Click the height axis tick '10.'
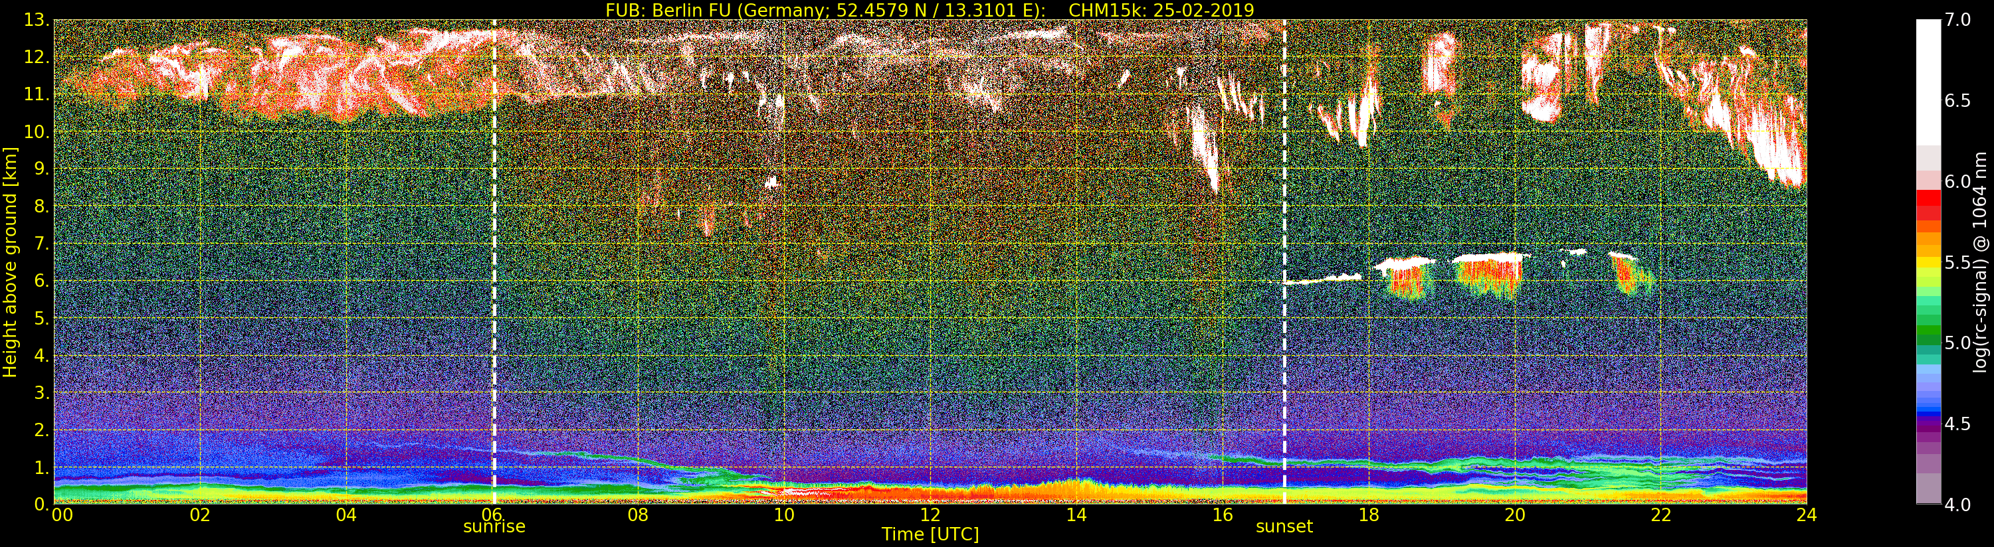 37,131
